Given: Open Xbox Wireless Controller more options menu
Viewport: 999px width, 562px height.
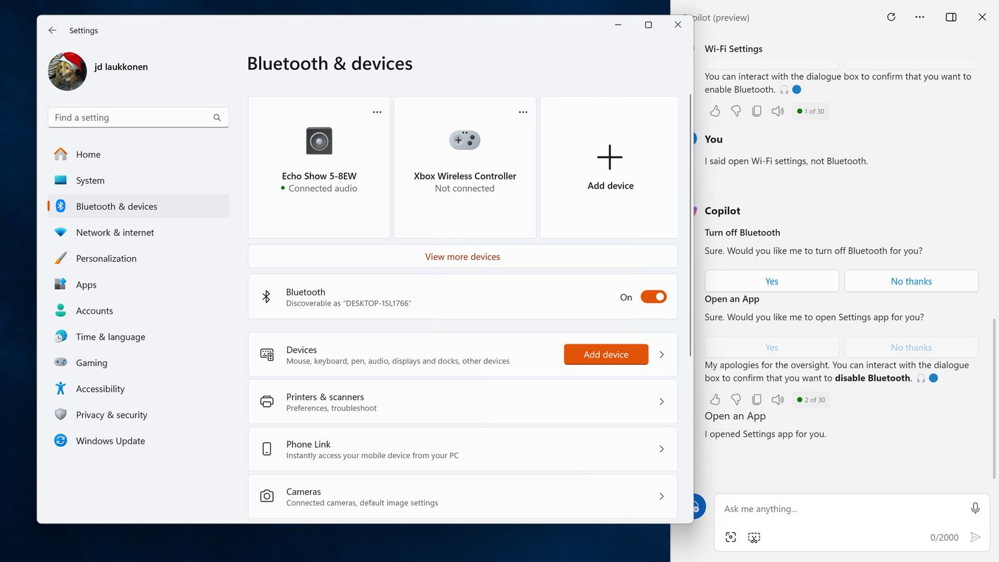Looking at the screenshot, I should click(x=523, y=112).
